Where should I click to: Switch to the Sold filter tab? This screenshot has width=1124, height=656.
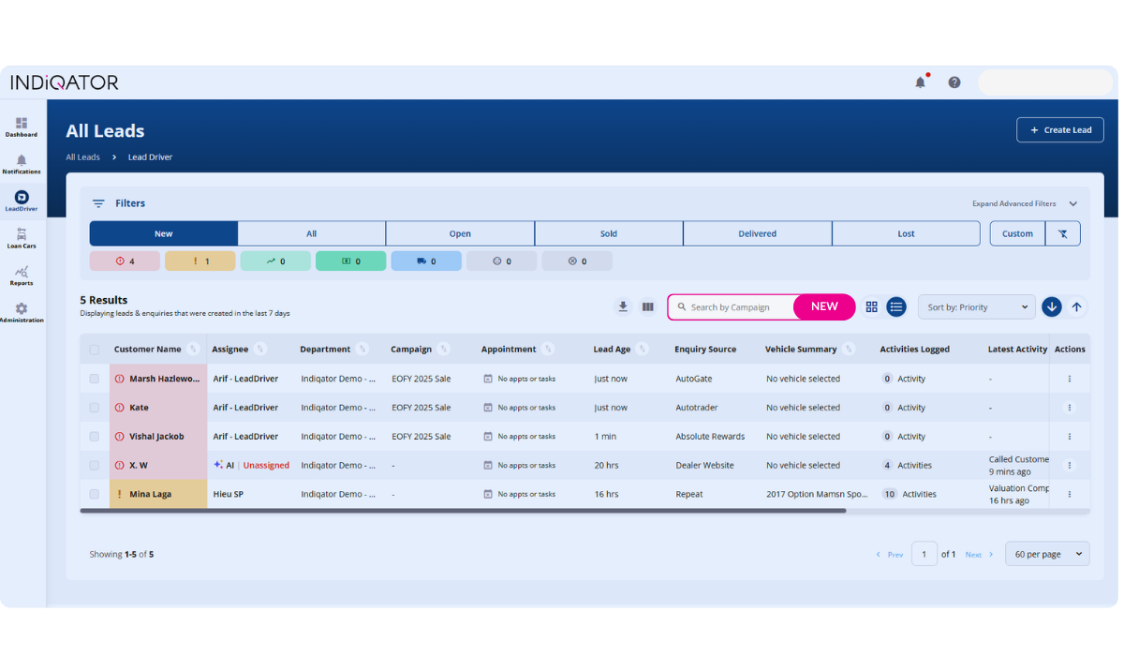click(x=608, y=233)
